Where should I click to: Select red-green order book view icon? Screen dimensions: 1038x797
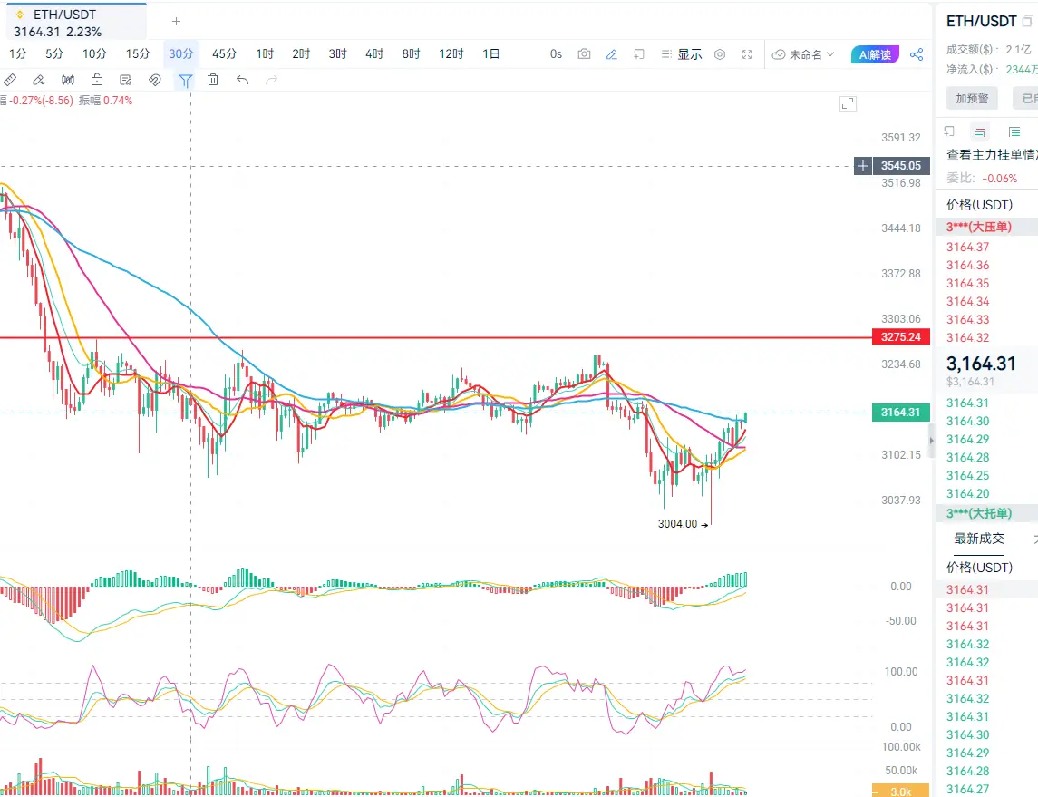point(980,131)
